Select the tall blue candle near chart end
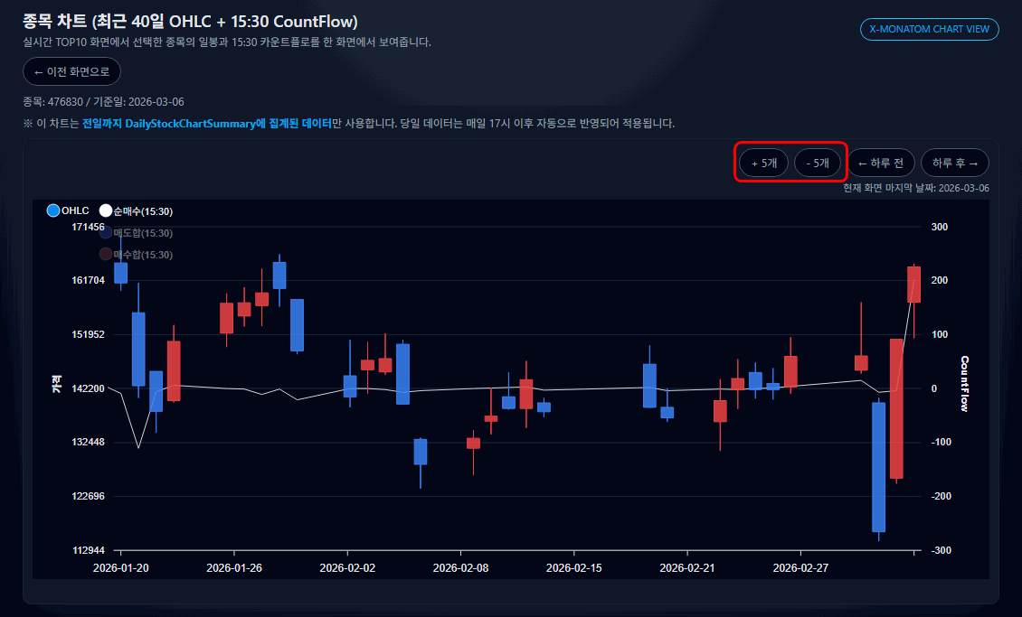 point(878,466)
